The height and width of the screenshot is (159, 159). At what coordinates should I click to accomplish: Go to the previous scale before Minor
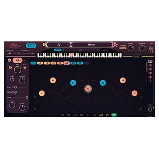[74, 45]
